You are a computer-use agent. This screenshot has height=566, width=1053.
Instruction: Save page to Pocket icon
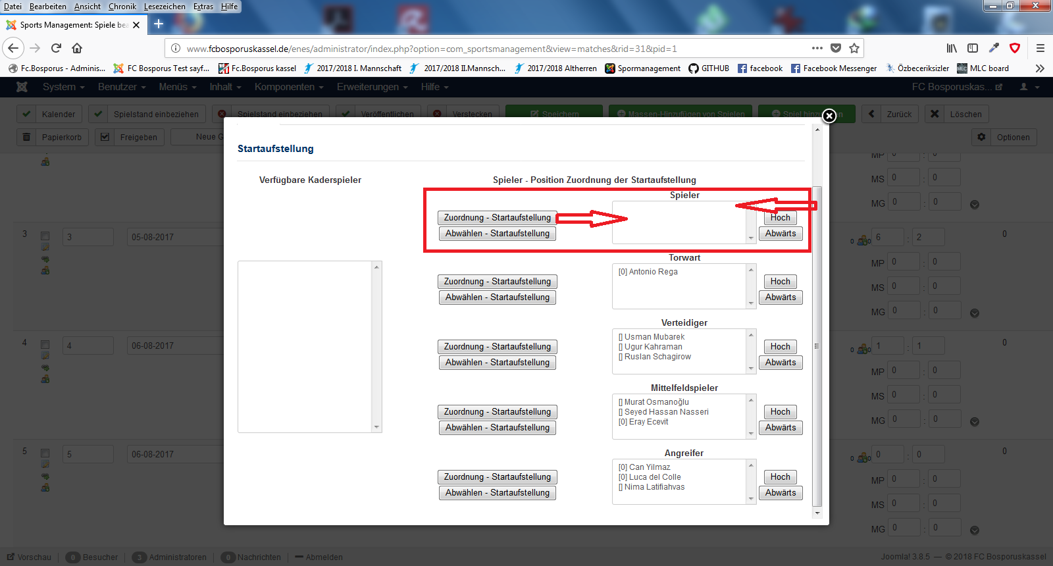click(x=836, y=48)
